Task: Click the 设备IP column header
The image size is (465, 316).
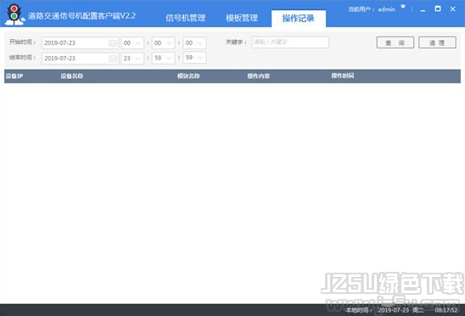Action: pyautogui.click(x=14, y=76)
